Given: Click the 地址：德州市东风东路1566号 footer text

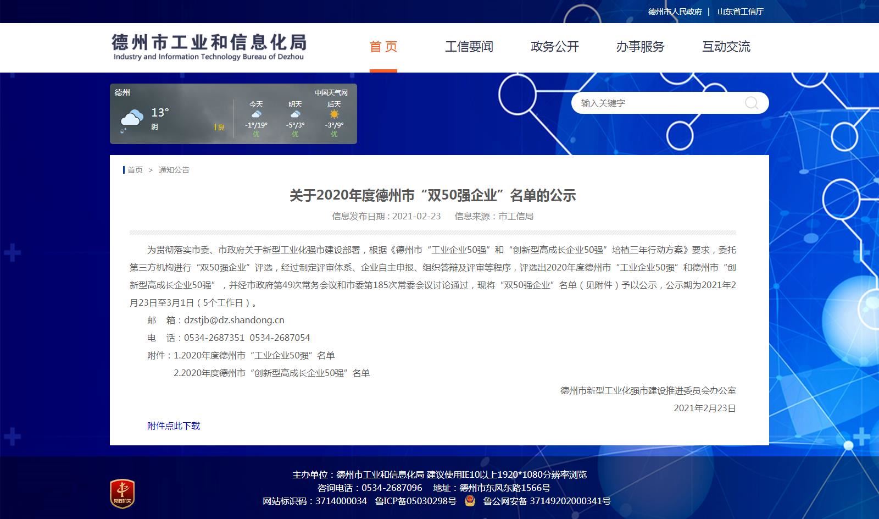Looking at the screenshot, I should coord(492,488).
